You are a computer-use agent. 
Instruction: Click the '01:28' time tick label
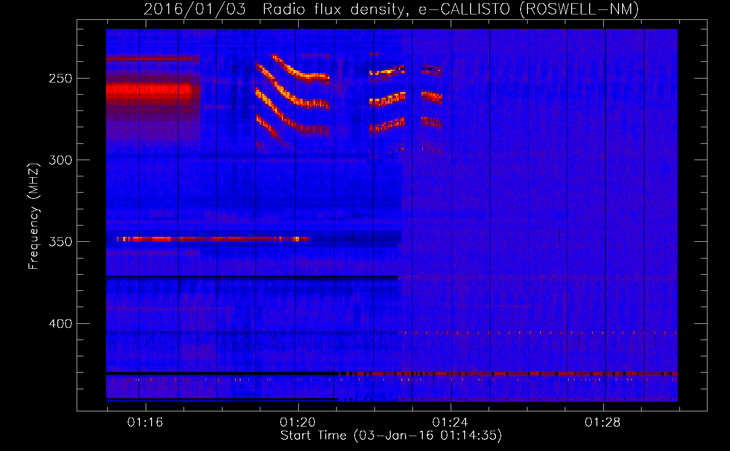603,422
